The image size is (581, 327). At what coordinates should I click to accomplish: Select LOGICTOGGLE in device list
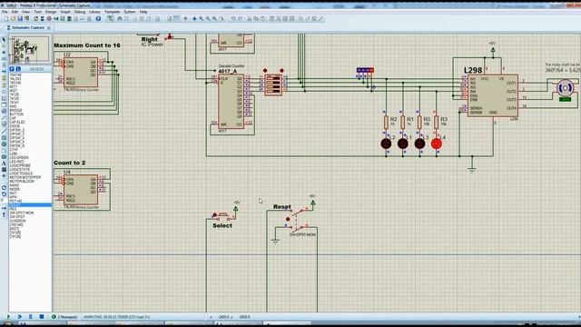[x=21, y=173]
